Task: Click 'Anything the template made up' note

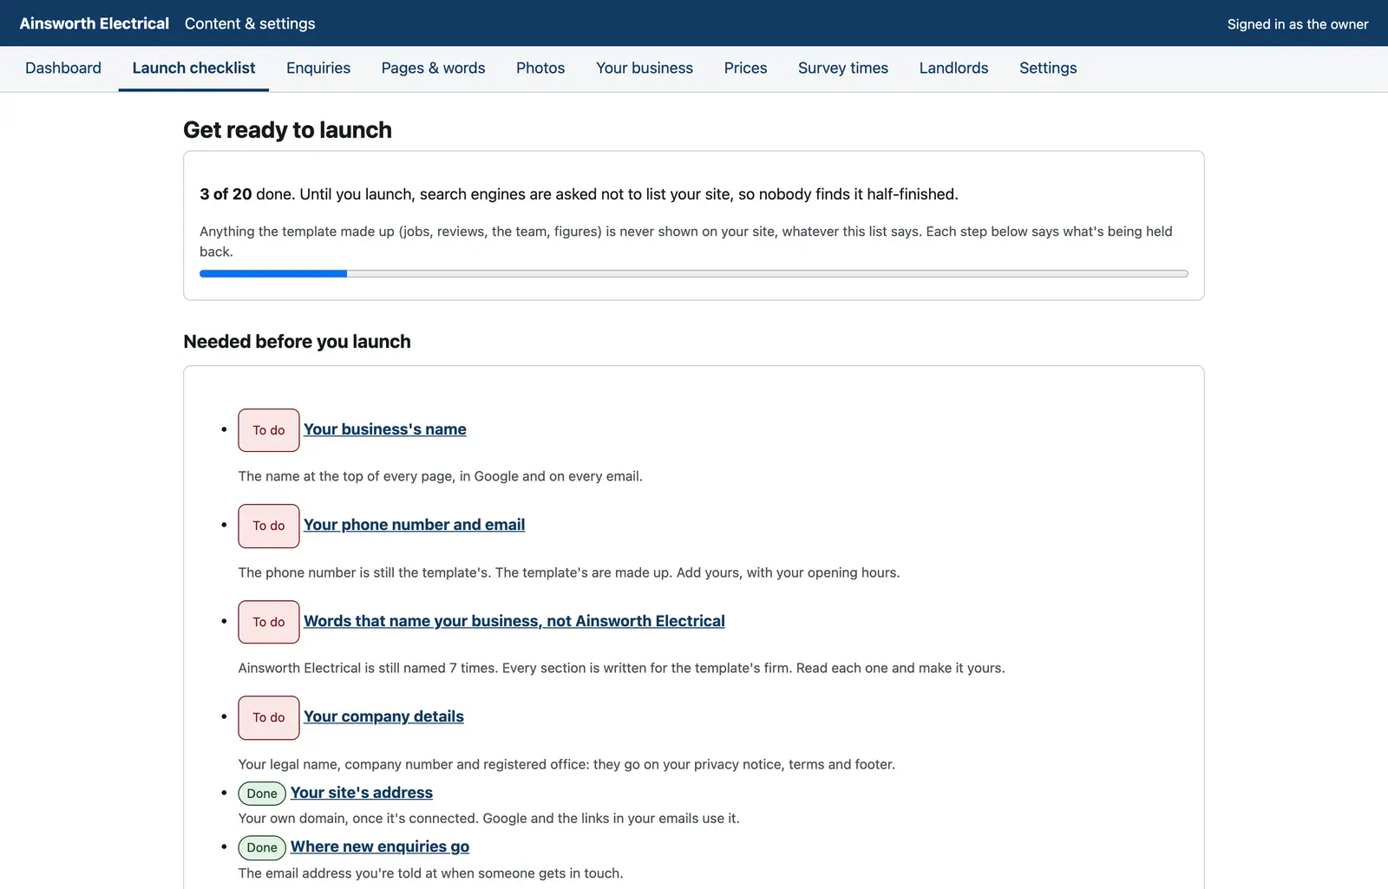Action: click(x=686, y=241)
